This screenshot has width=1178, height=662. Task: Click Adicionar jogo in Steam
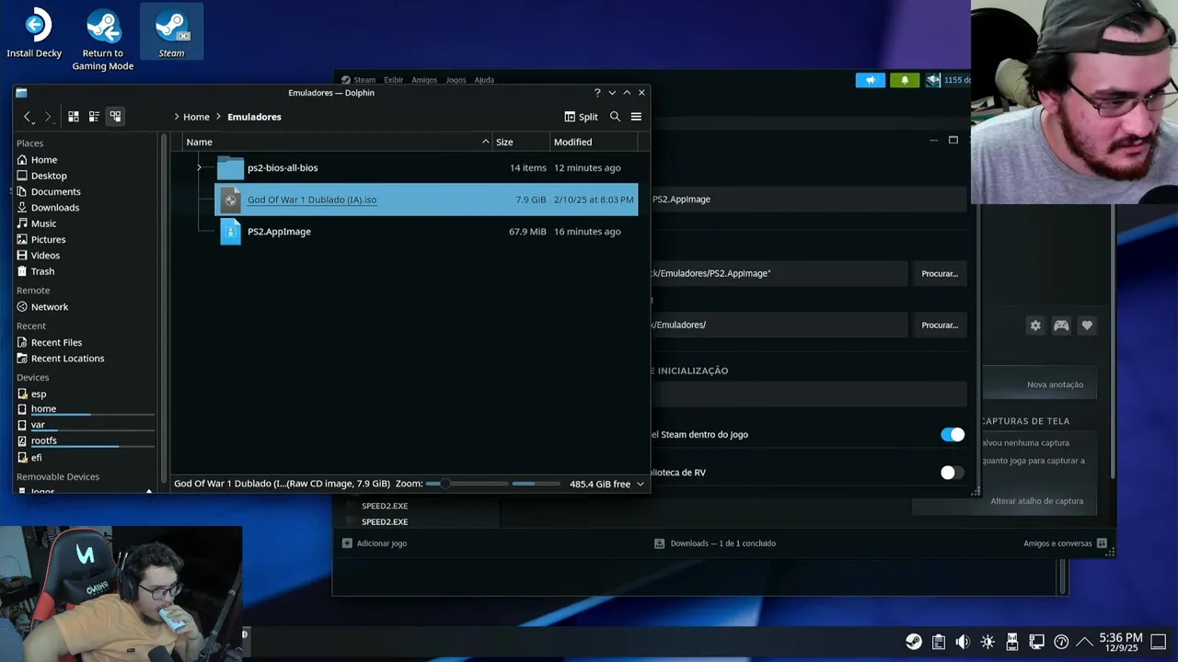click(375, 543)
